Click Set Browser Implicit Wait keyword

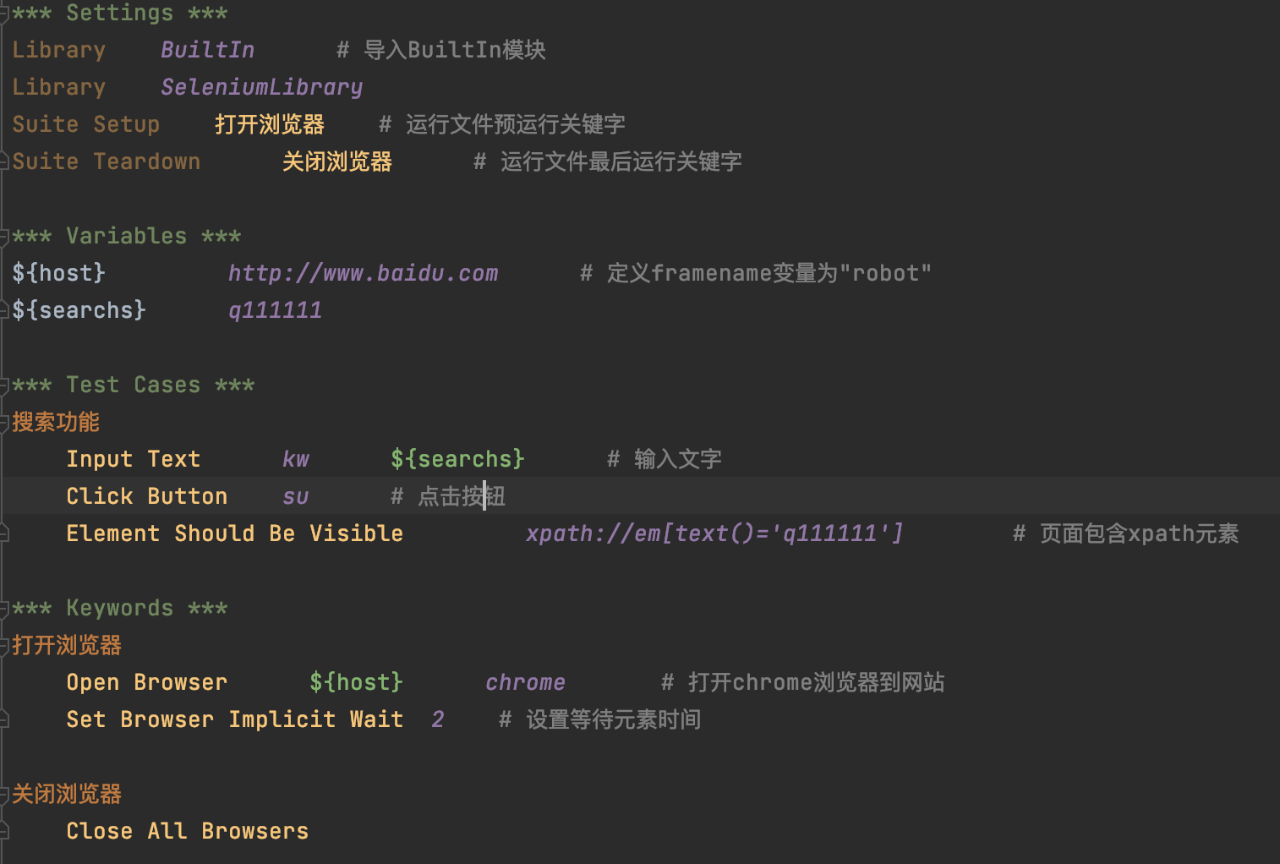click(x=235, y=719)
